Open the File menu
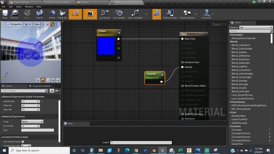The image size is (274, 154). pos(3,7)
